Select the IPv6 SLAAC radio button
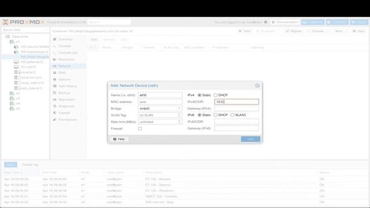Image resolution: width=370 pixels, height=208 pixels. tap(232, 115)
